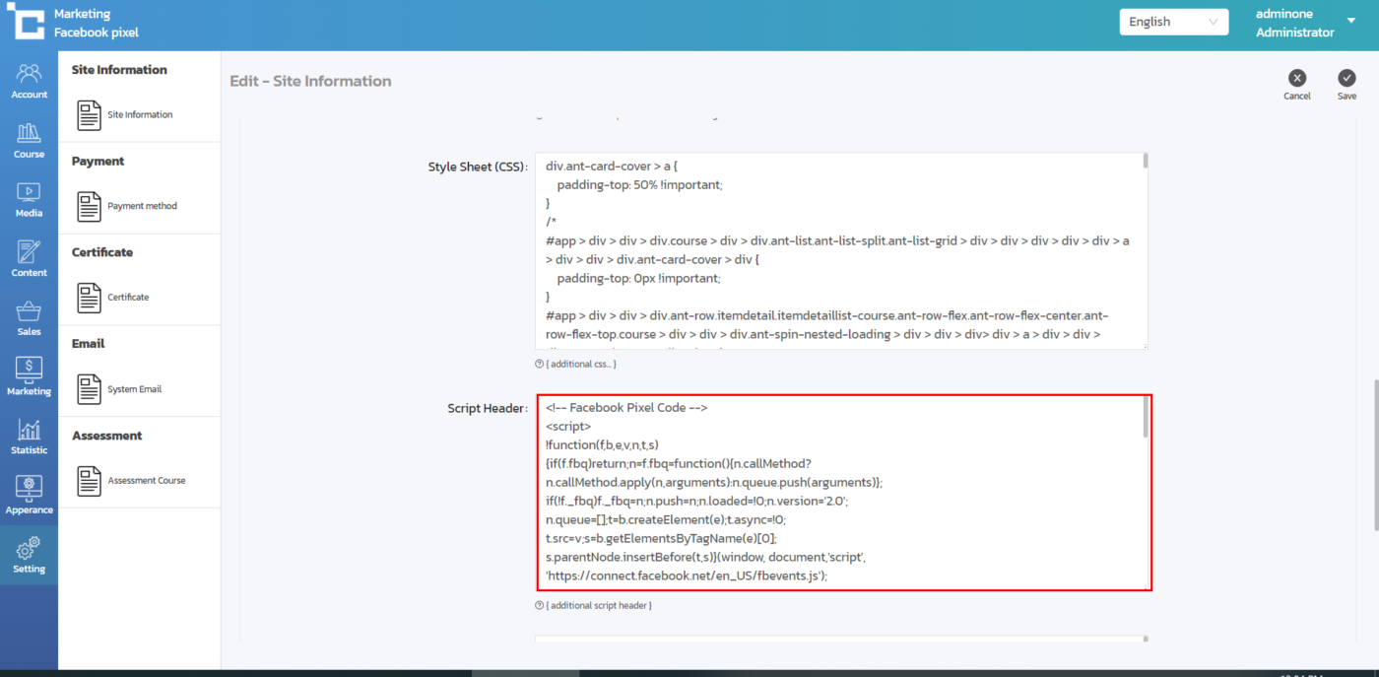Go to the Media section
The width and height of the screenshot is (1379, 677).
tap(29, 199)
